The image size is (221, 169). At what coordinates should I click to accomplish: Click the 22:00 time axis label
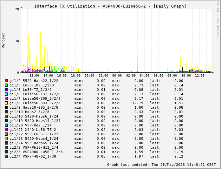click(103, 76)
